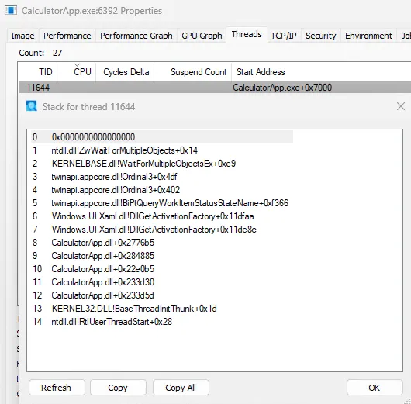This screenshot has height=404, width=411.
Task: Select frame ntdll.dll!ZwWaitForMultipleObjects+0x14
Action: (x=125, y=150)
